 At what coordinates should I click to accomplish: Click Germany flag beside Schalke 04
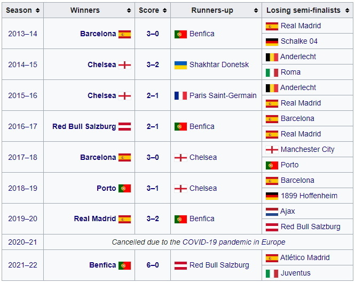click(x=272, y=42)
